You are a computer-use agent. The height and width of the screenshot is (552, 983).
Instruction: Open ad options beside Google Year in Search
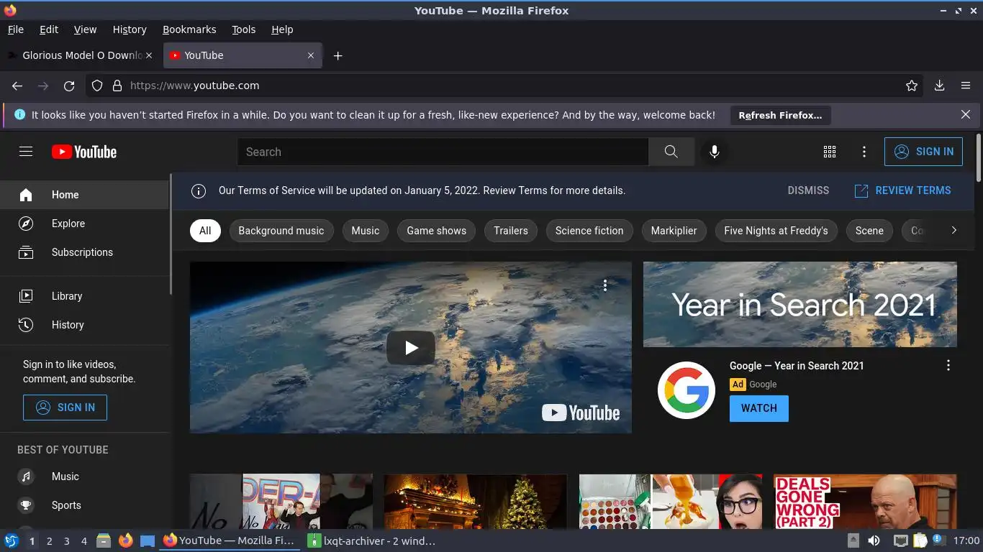[948, 366]
